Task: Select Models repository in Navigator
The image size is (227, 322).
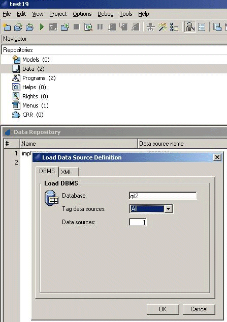Action: coord(36,60)
